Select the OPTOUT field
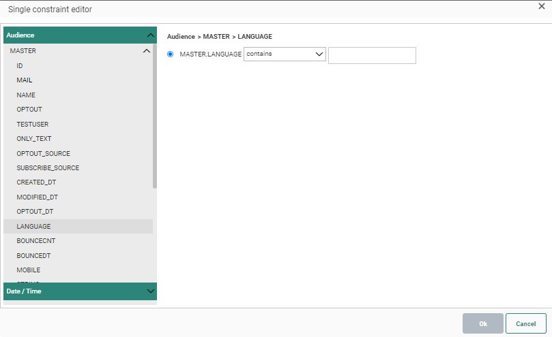Viewport: 552px width, 337px height. [29, 110]
